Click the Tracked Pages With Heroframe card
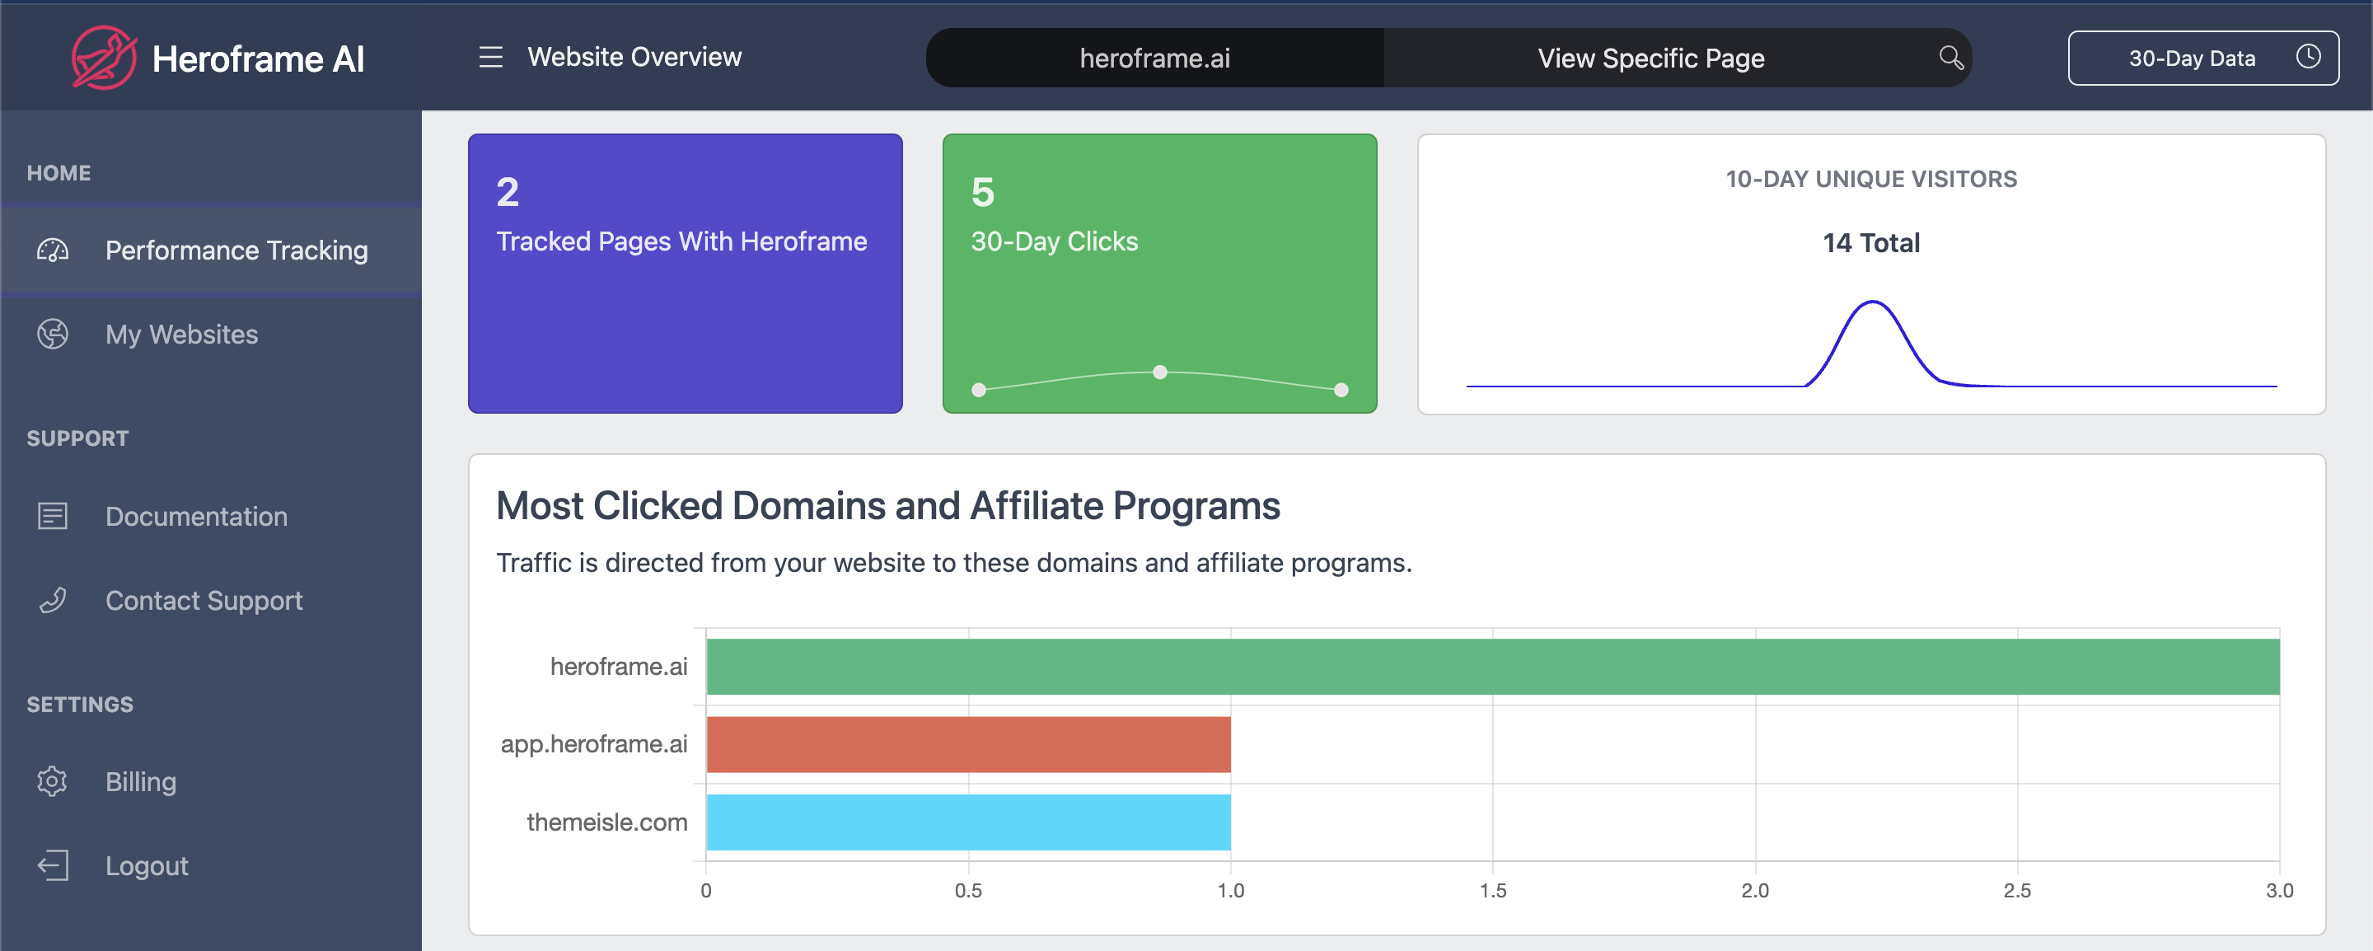Image resolution: width=2373 pixels, height=951 pixels. coord(686,274)
